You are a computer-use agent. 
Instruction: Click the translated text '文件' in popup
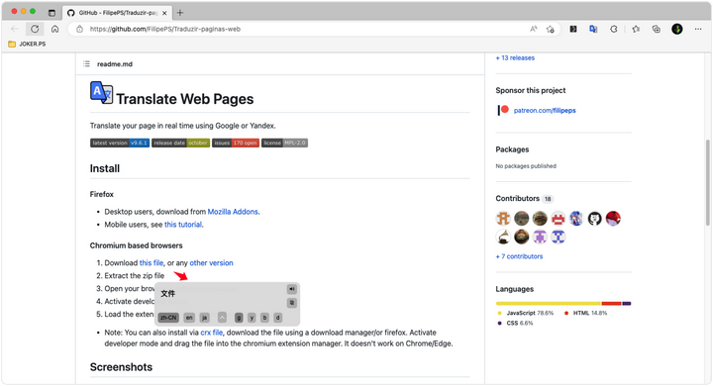tap(167, 294)
